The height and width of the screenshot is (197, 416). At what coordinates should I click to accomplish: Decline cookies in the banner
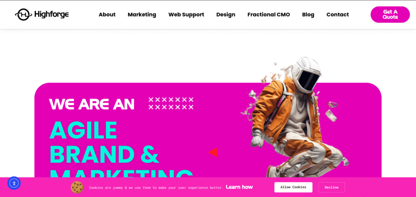(331, 187)
